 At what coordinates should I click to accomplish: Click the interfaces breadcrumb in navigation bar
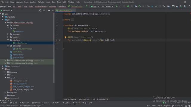[x=62, y=7]
